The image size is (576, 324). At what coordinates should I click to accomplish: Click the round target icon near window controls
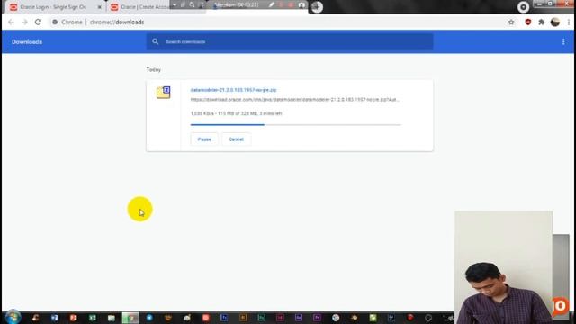pyautogui.click(x=523, y=6)
